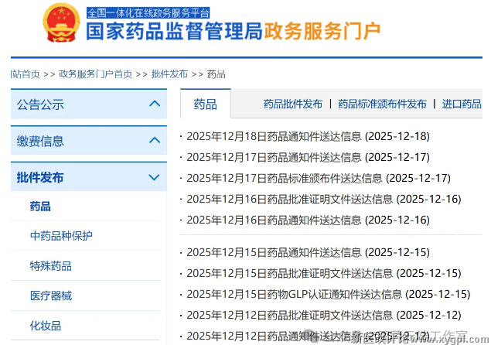Viewport: 491px width, 345px height.
Task: Select 化妆品 sidebar category
Action: pos(46,325)
